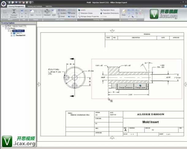Open the Add-Ons ribbon tab

tap(49, 6)
